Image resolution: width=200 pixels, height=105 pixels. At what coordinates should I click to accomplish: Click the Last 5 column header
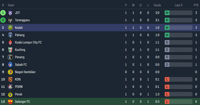click(178, 5)
